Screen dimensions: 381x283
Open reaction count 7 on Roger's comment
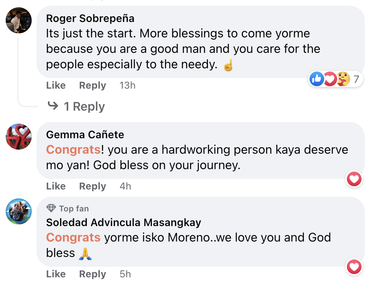[356, 79]
